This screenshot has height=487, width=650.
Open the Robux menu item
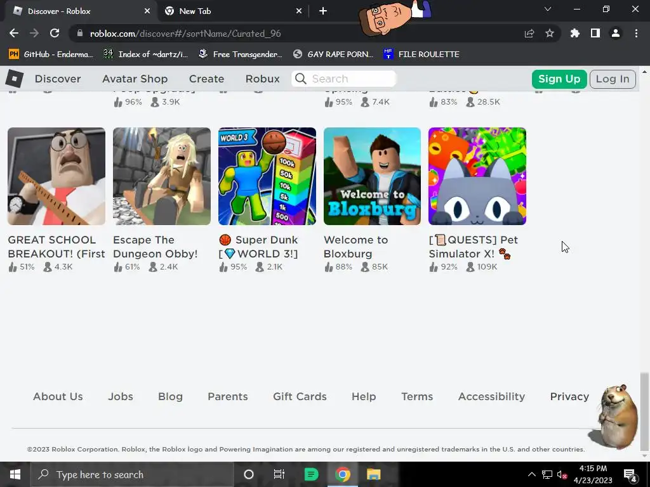[x=262, y=79]
